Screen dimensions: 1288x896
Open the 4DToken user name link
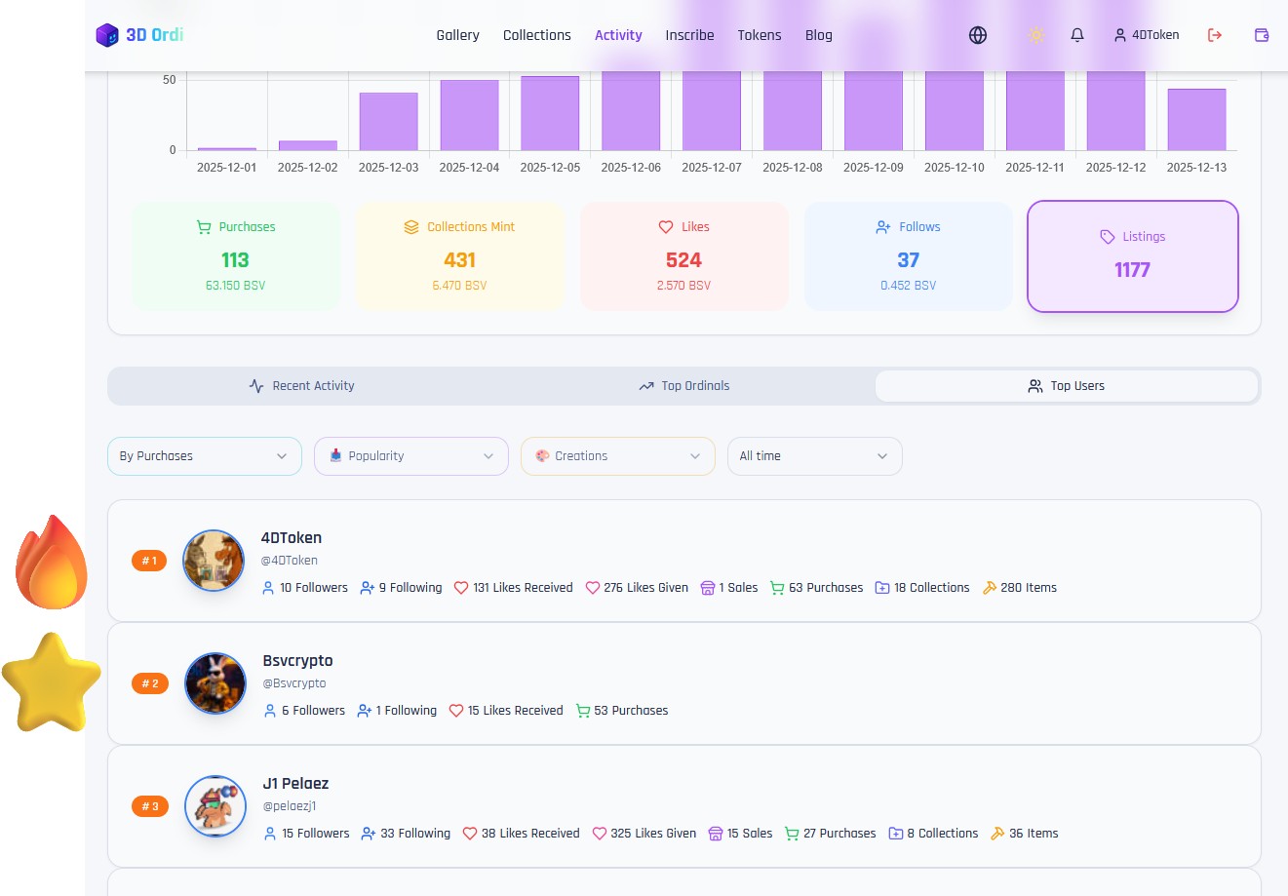coord(292,538)
